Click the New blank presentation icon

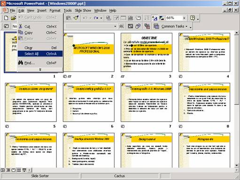(6, 18)
